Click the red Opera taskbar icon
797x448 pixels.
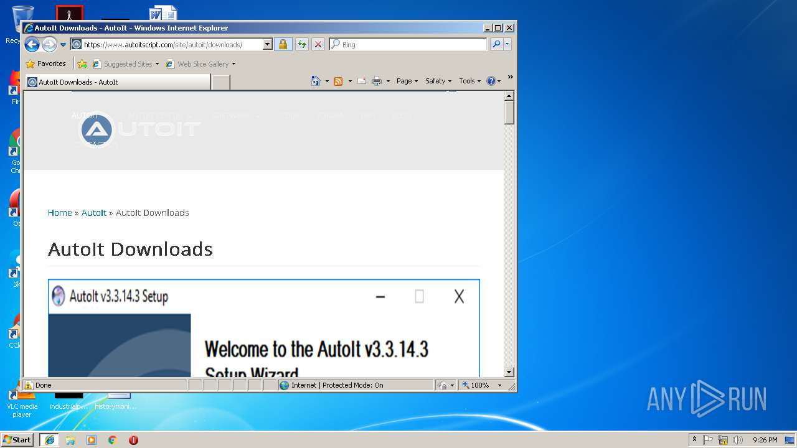click(x=133, y=440)
